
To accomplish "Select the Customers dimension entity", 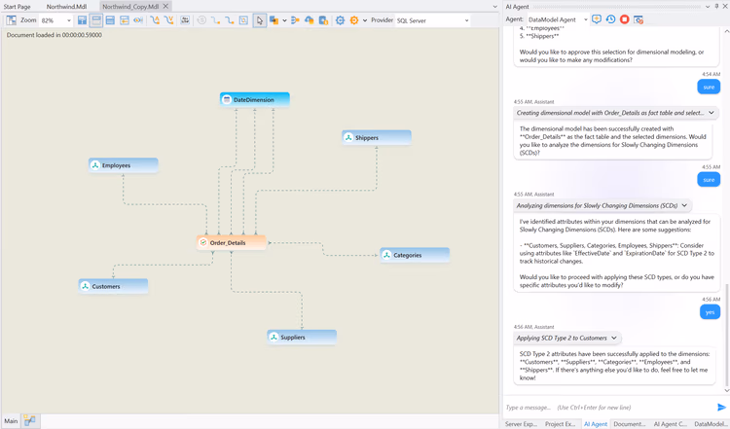I will coord(114,286).
